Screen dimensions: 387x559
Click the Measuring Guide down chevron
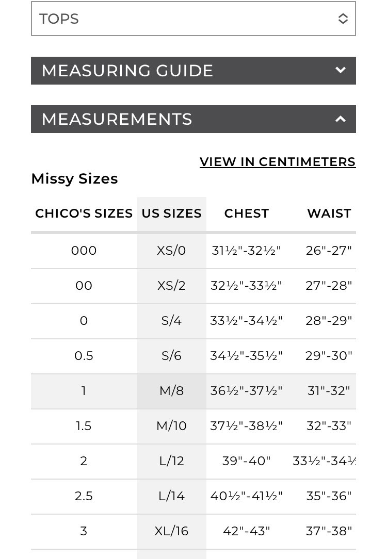(x=341, y=70)
